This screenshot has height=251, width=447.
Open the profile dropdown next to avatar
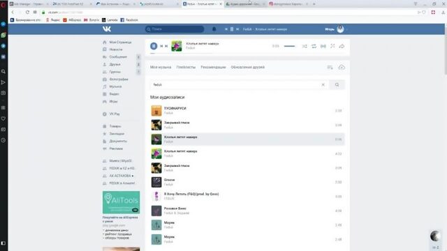(346, 29)
